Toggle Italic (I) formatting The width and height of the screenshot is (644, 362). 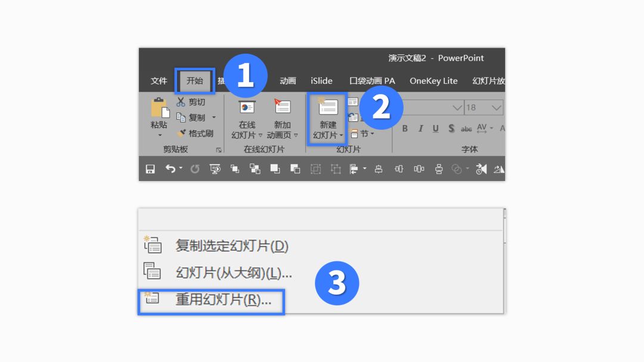[420, 129]
